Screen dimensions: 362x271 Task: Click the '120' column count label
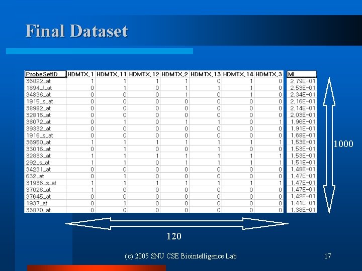point(174,236)
